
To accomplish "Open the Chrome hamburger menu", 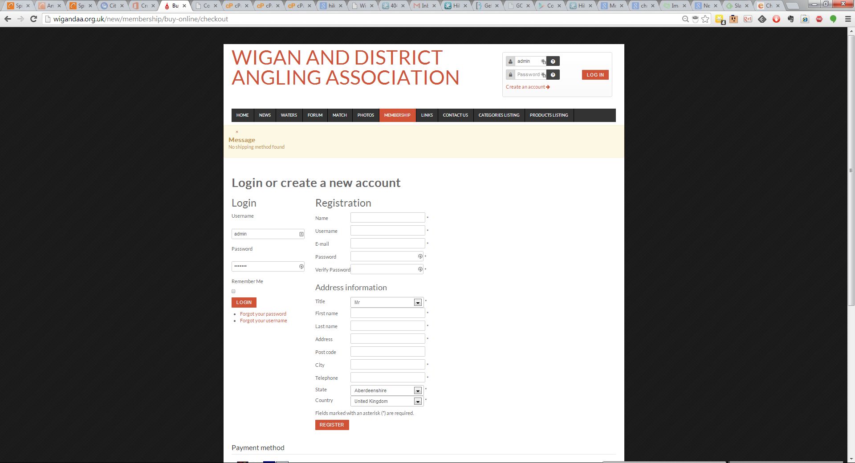I will pyautogui.click(x=847, y=19).
